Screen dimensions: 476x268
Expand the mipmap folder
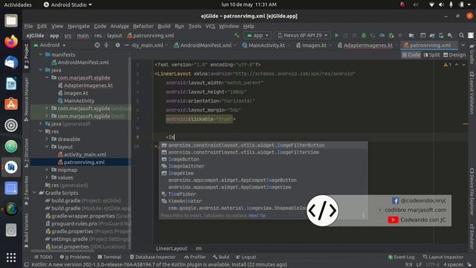(x=47, y=170)
